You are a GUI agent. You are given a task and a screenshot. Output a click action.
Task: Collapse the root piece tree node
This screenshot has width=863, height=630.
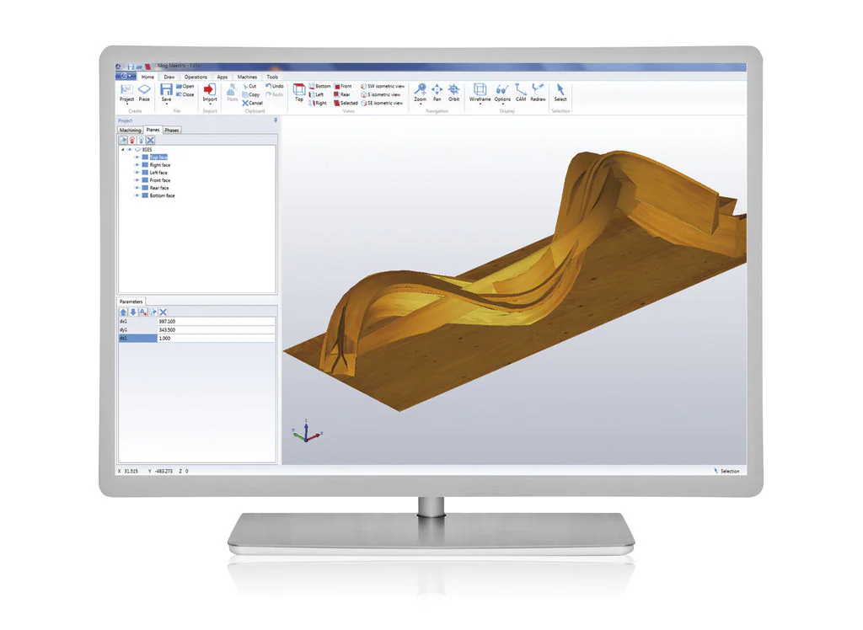(x=123, y=149)
